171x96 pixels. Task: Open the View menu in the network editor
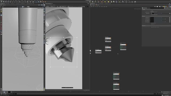pyautogui.click(x=97, y=6)
